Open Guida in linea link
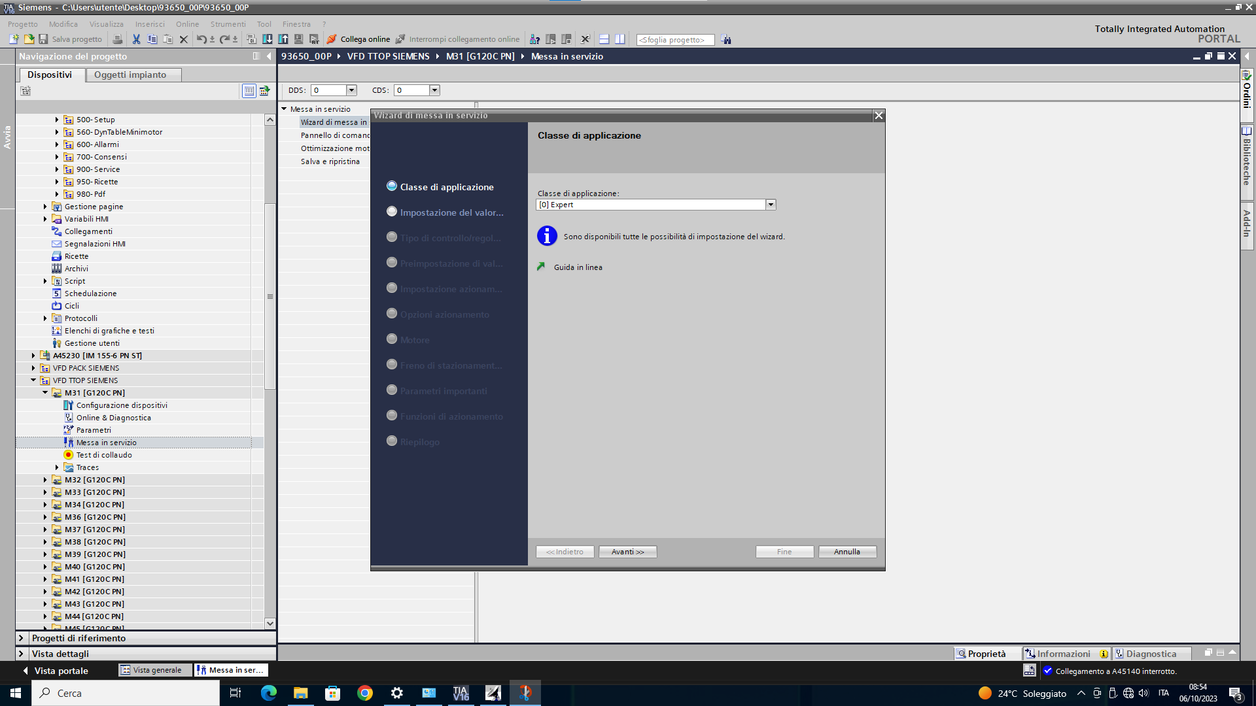This screenshot has height=706, width=1256. pyautogui.click(x=578, y=267)
